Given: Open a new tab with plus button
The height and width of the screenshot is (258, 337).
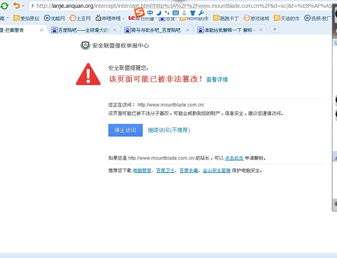Looking at the screenshot, I should 275,29.
